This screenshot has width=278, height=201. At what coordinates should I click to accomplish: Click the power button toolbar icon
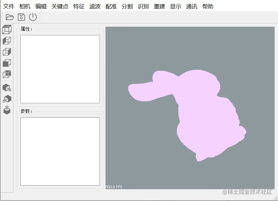(x=33, y=17)
